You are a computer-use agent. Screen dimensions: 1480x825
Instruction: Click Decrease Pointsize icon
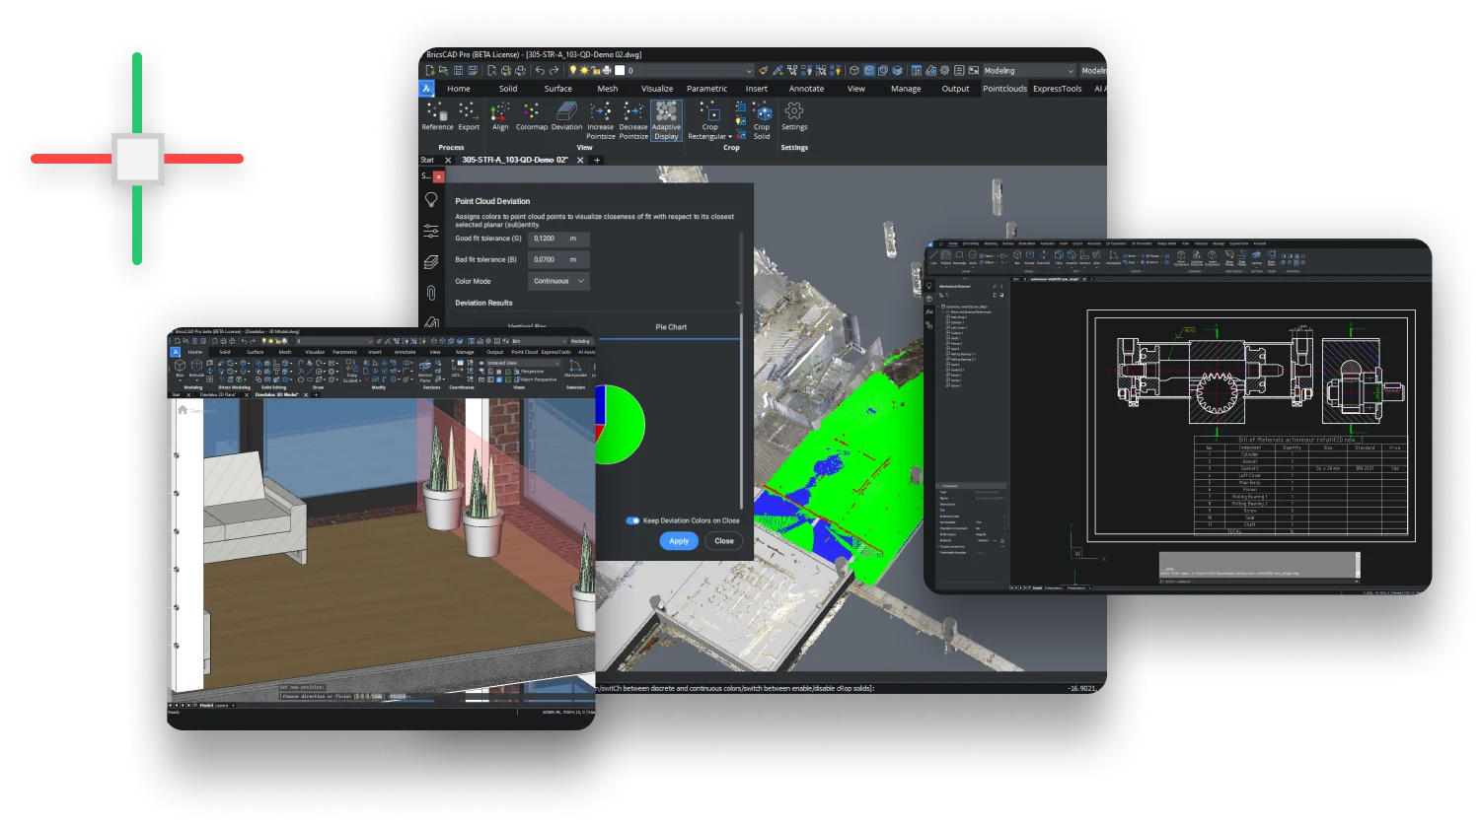(x=633, y=120)
